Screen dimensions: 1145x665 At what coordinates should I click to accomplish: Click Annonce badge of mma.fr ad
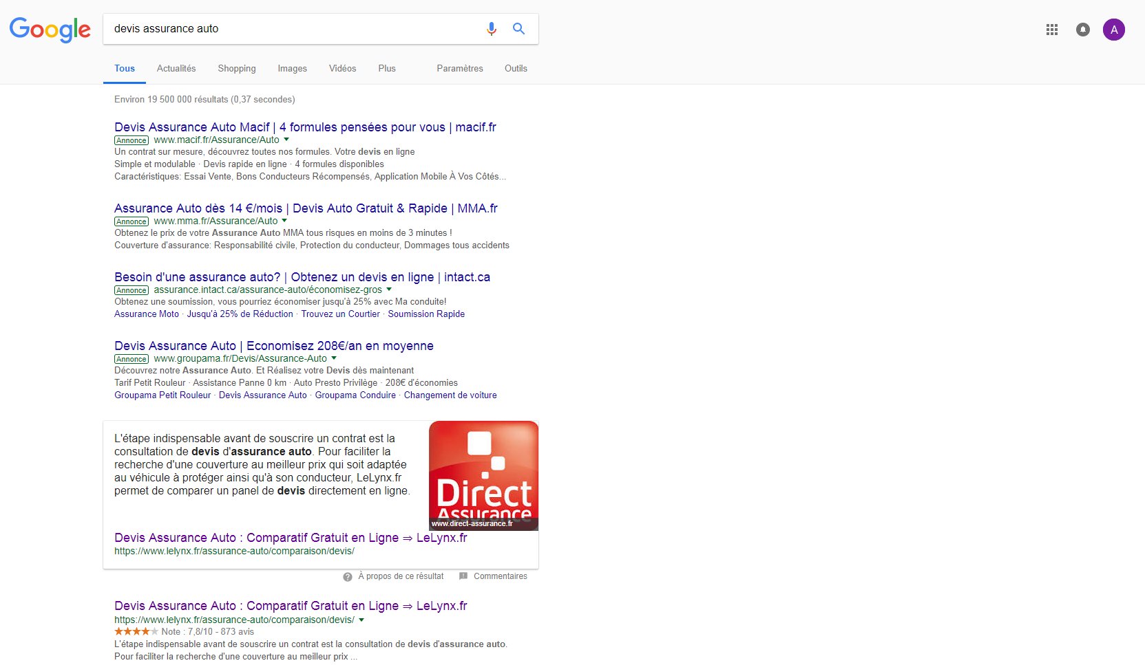132,221
